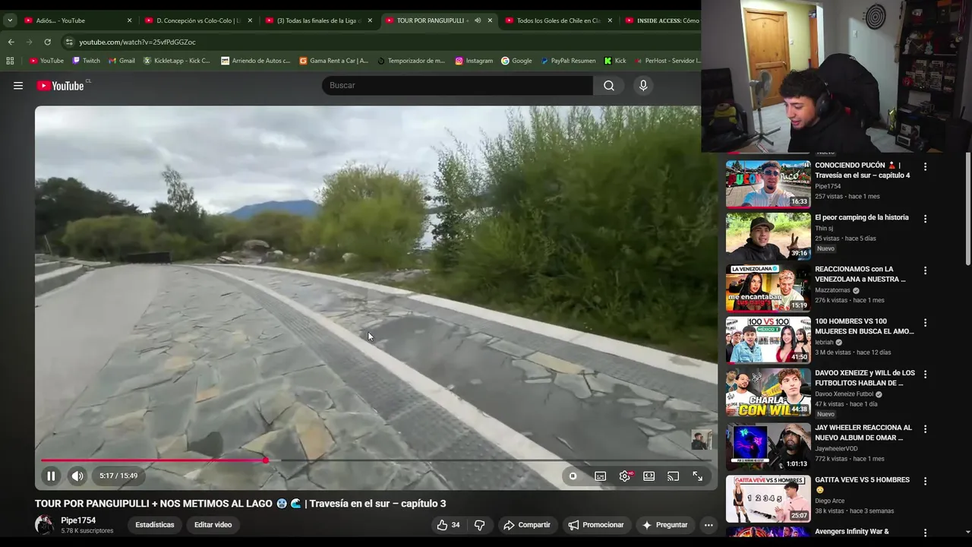Cast video to a TV
The height and width of the screenshot is (547, 972).
pyautogui.click(x=673, y=476)
